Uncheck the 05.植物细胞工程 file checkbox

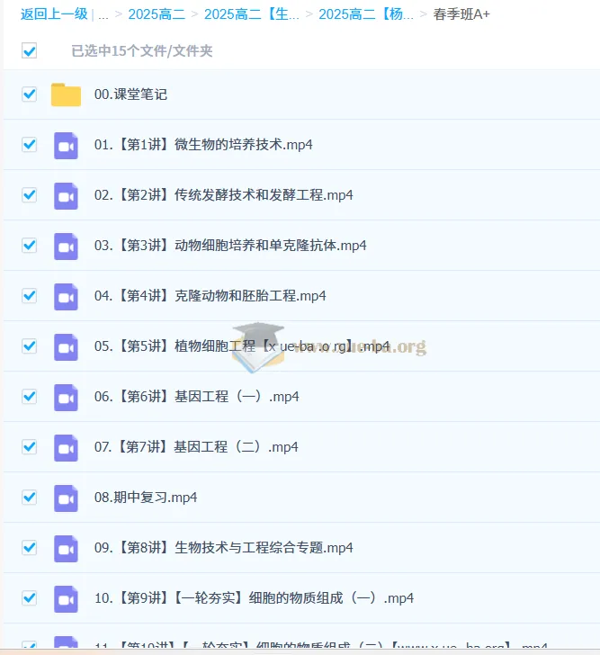point(30,346)
